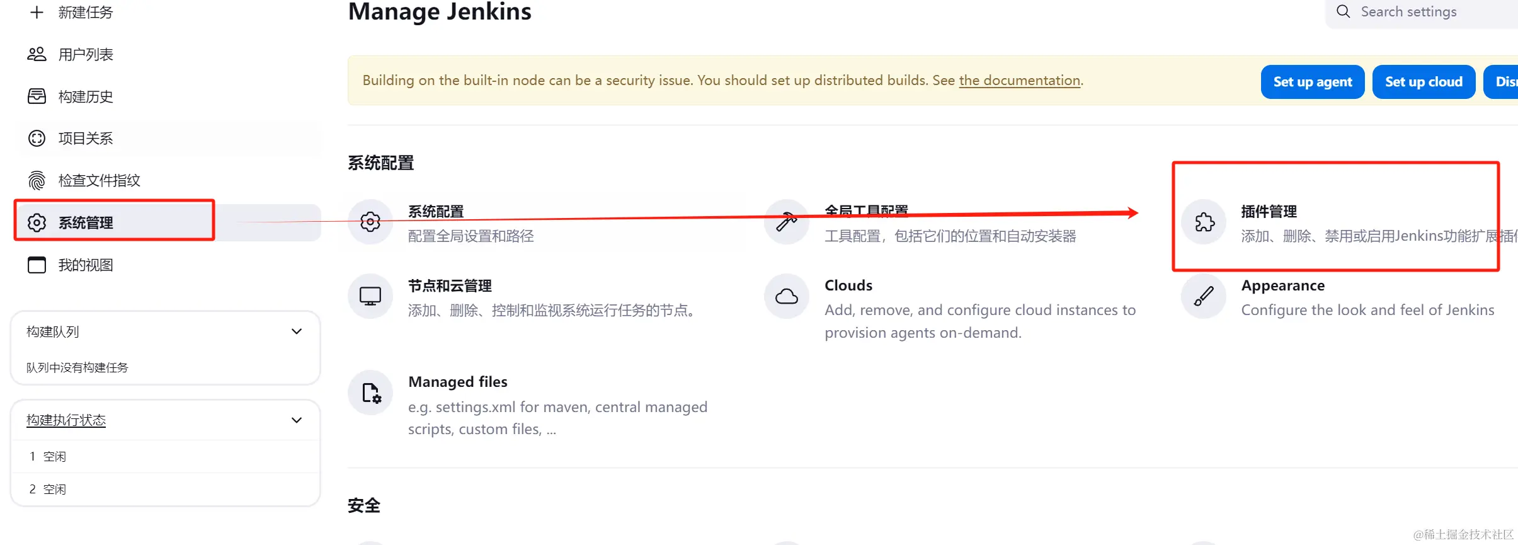This screenshot has height=545, width=1518.
Task: Open 新建任务 in the sidebar
Action: 86,13
